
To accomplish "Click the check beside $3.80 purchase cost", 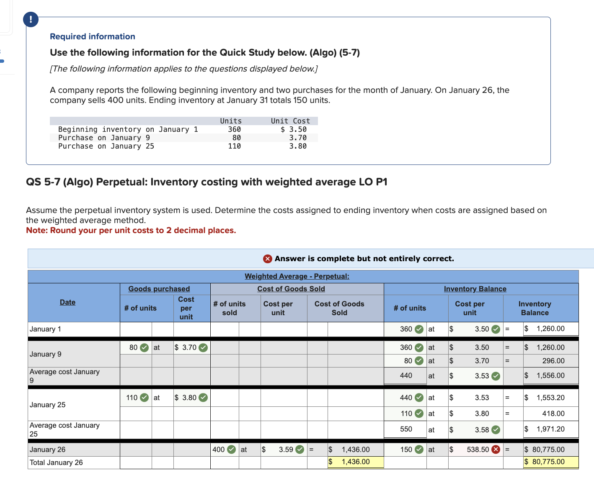I will pos(203,398).
